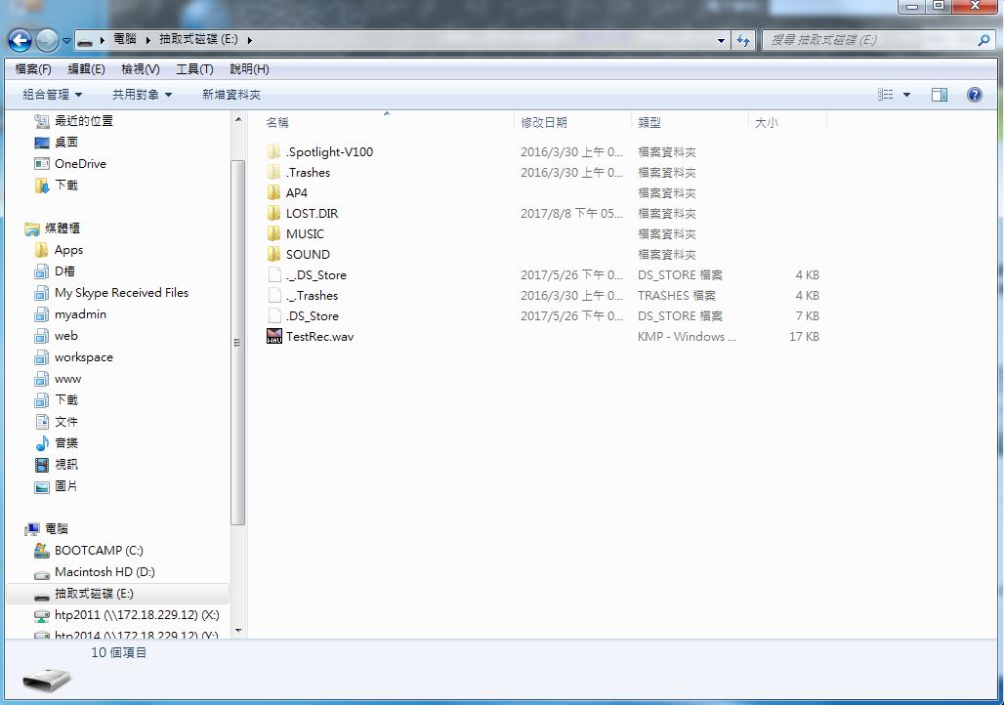1004x705 pixels.
Task: Select the LOST.DIR folder icon
Action: click(x=274, y=213)
